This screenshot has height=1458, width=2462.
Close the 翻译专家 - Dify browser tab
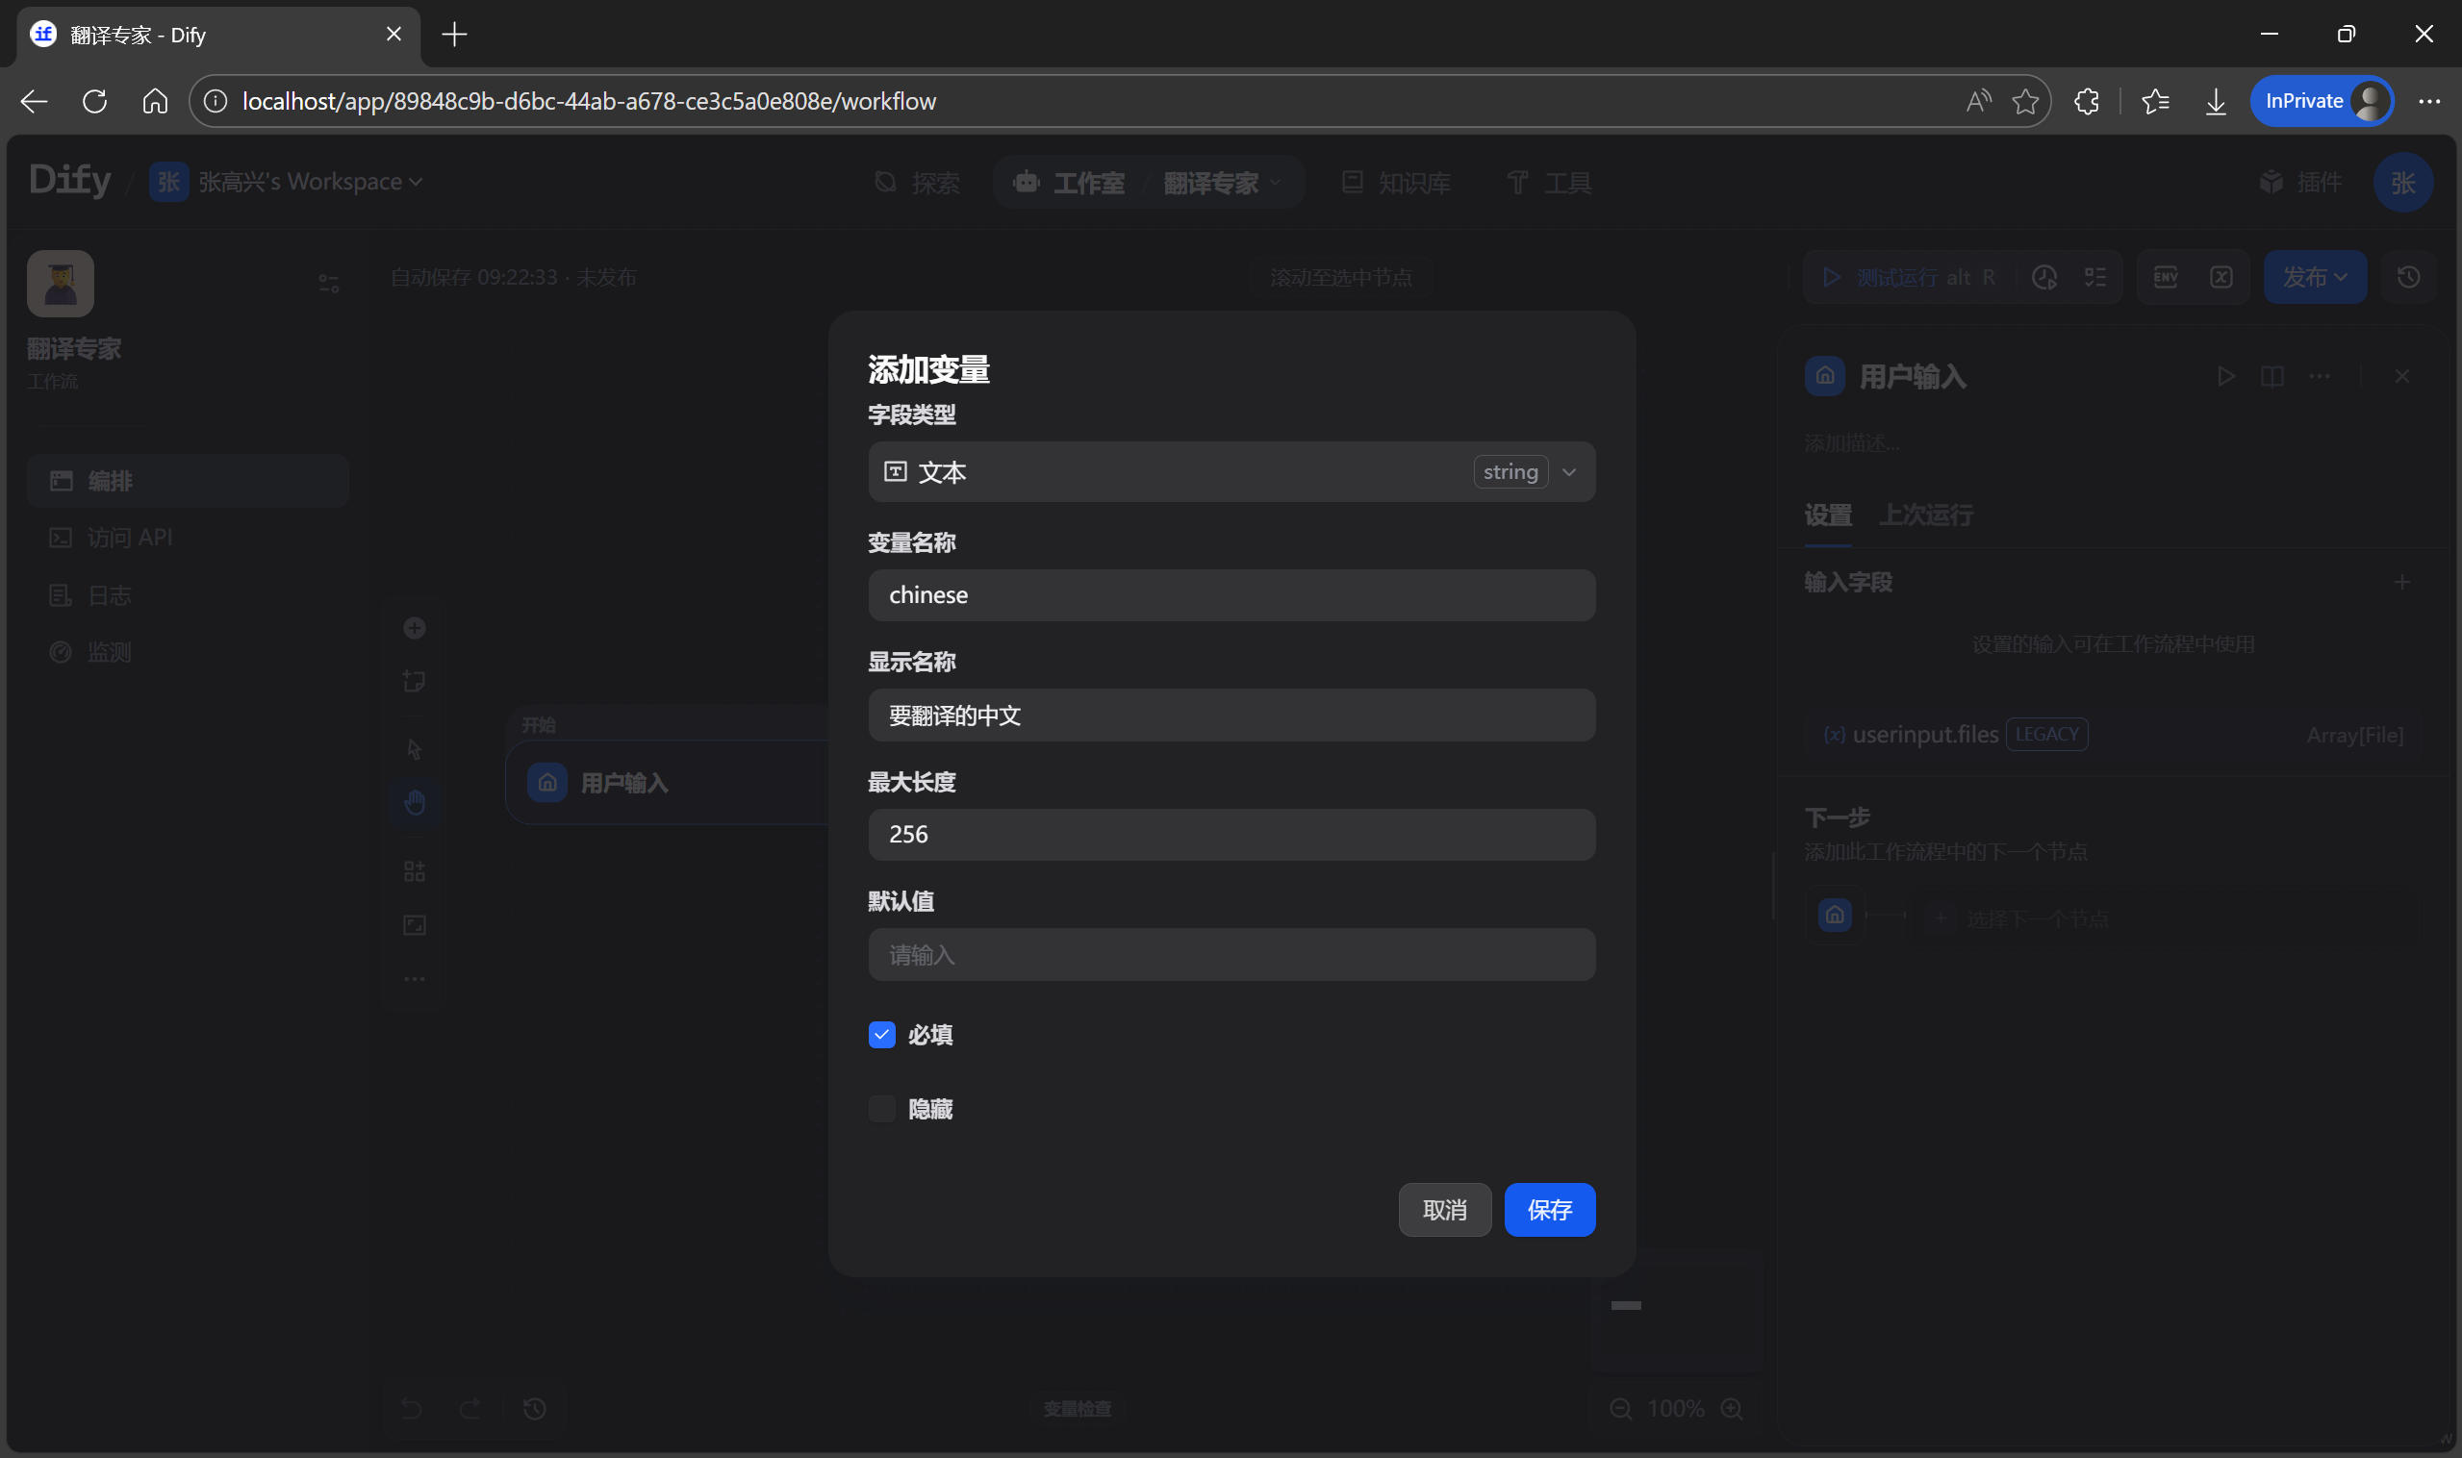[394, 35]
